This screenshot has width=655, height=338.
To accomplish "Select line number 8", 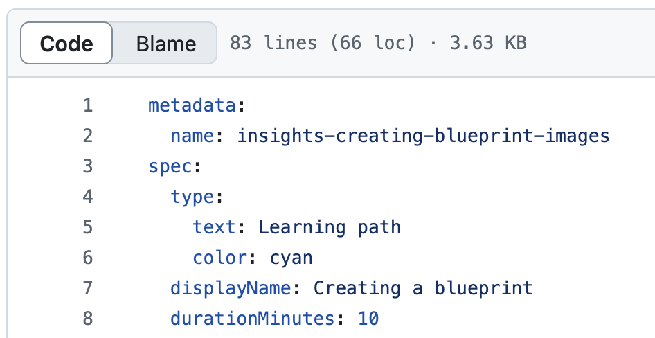I will pyautogui.click(x=87, y=319).
